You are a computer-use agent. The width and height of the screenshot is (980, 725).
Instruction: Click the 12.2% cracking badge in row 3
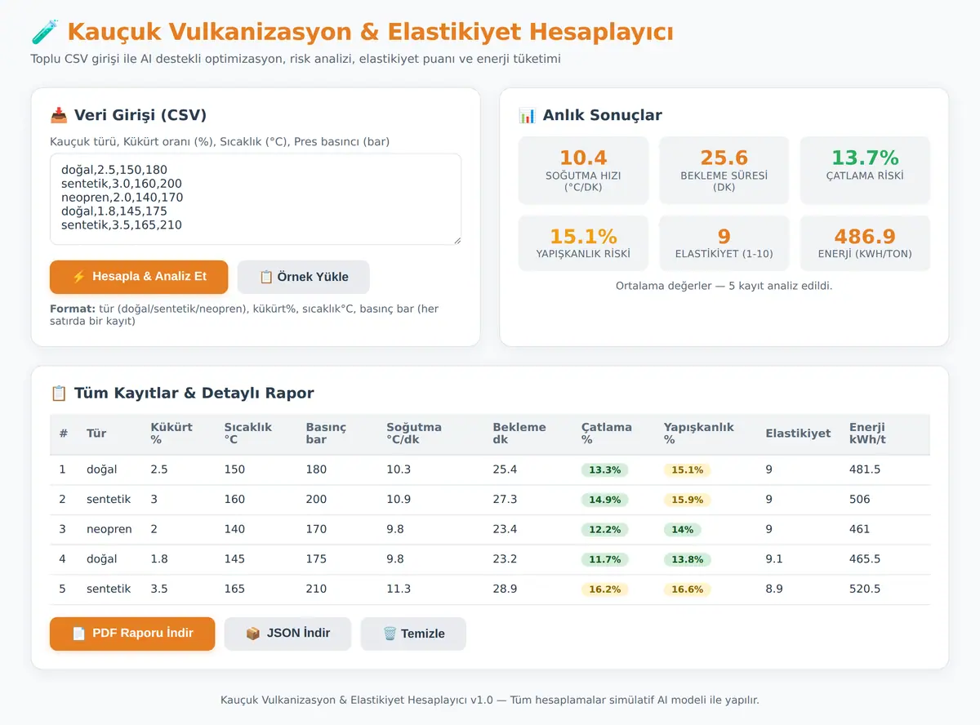click(x=604, y=530)
